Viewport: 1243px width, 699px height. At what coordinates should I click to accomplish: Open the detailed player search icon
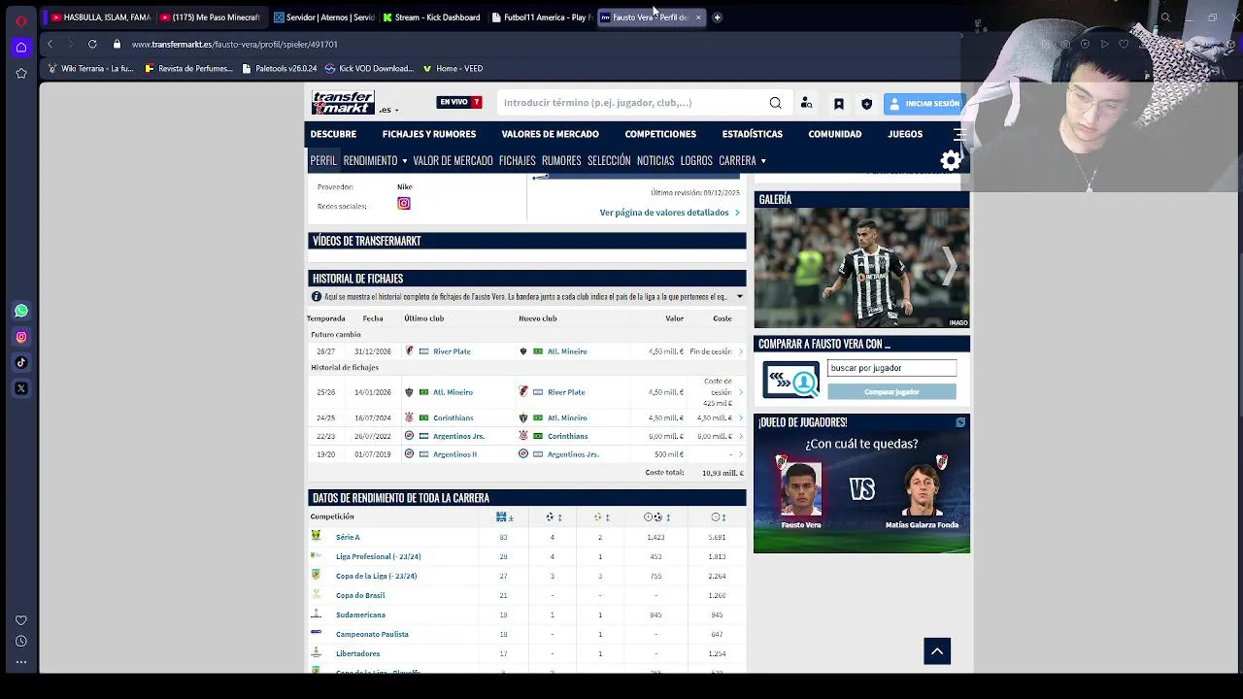point(806,103)
